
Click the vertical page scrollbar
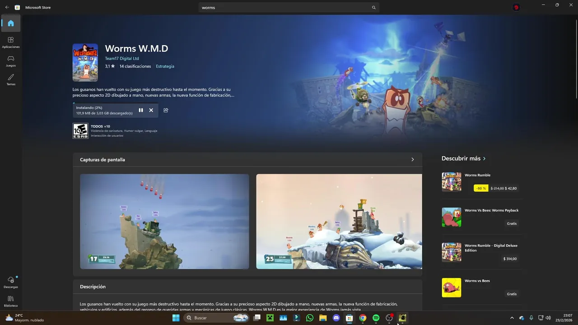pyautogui.click(x=576, y=59)
